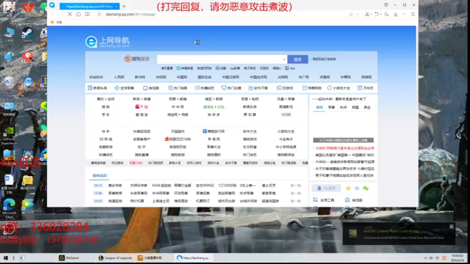Click the green WeChat icon
Image resolution: width=470 pixels, height=264 pixels.
click(x=365, y=188)
